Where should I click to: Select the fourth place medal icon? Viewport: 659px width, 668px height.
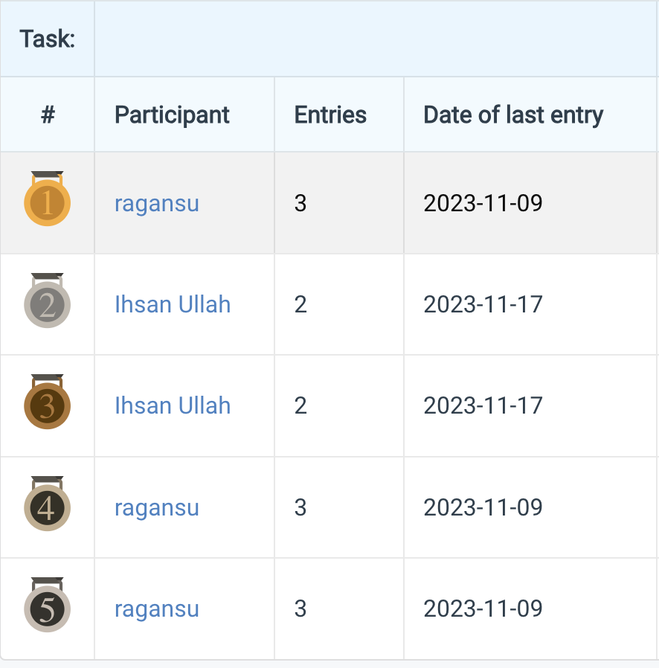point(46,507)
